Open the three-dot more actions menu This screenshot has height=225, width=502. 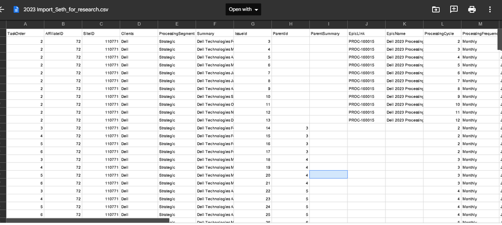coord(490,10)
